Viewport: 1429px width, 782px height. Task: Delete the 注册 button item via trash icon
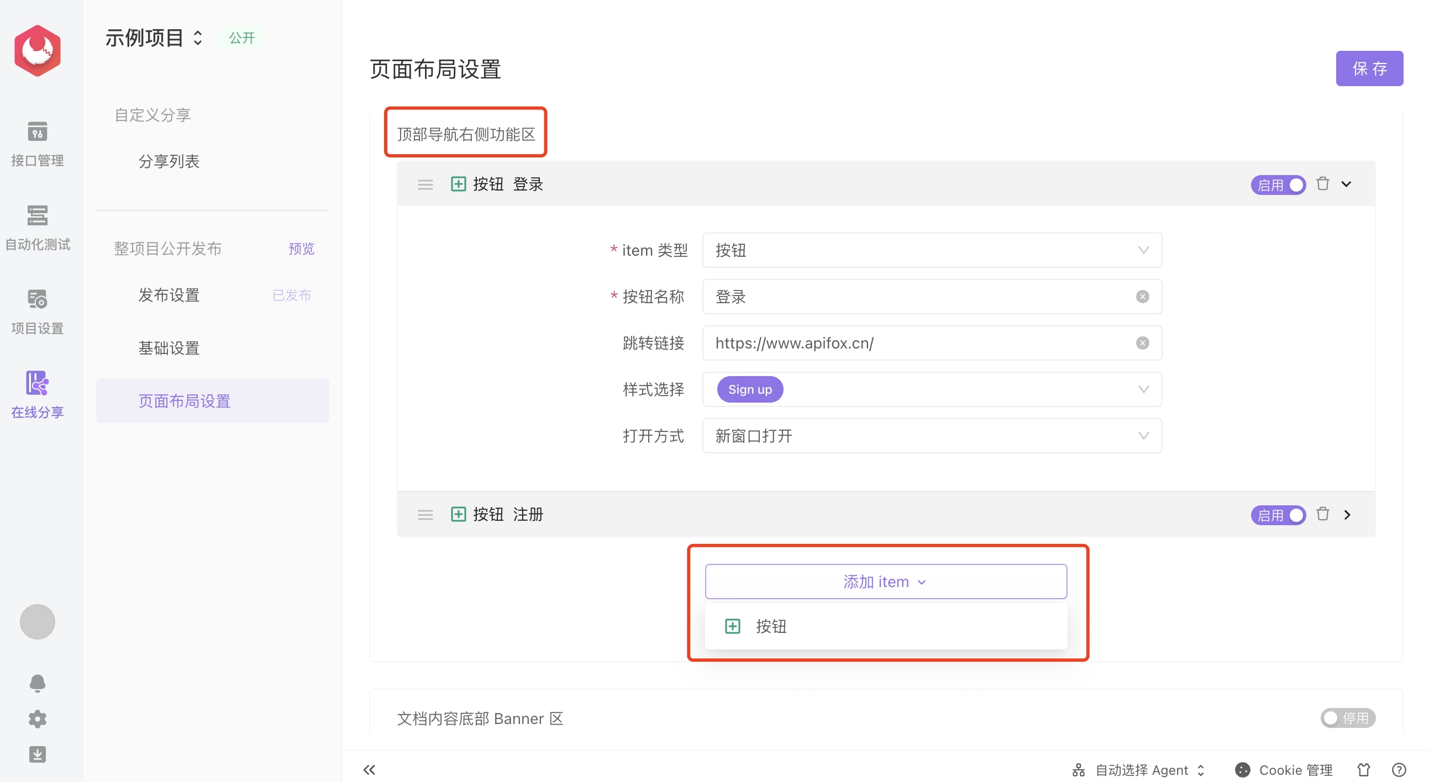(x=1323, y=514)
